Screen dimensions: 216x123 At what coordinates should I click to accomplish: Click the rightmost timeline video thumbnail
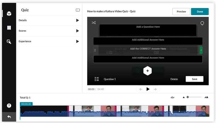pyautogui.click(x=202, y=111)
